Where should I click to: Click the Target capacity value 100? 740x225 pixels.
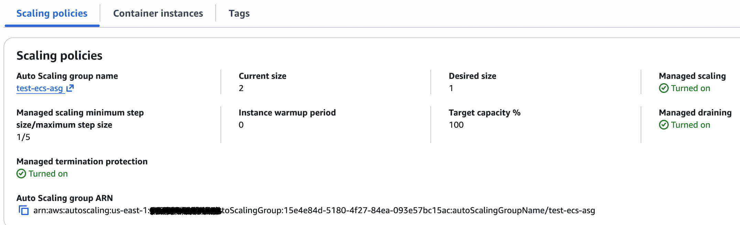tap(456, 125)
